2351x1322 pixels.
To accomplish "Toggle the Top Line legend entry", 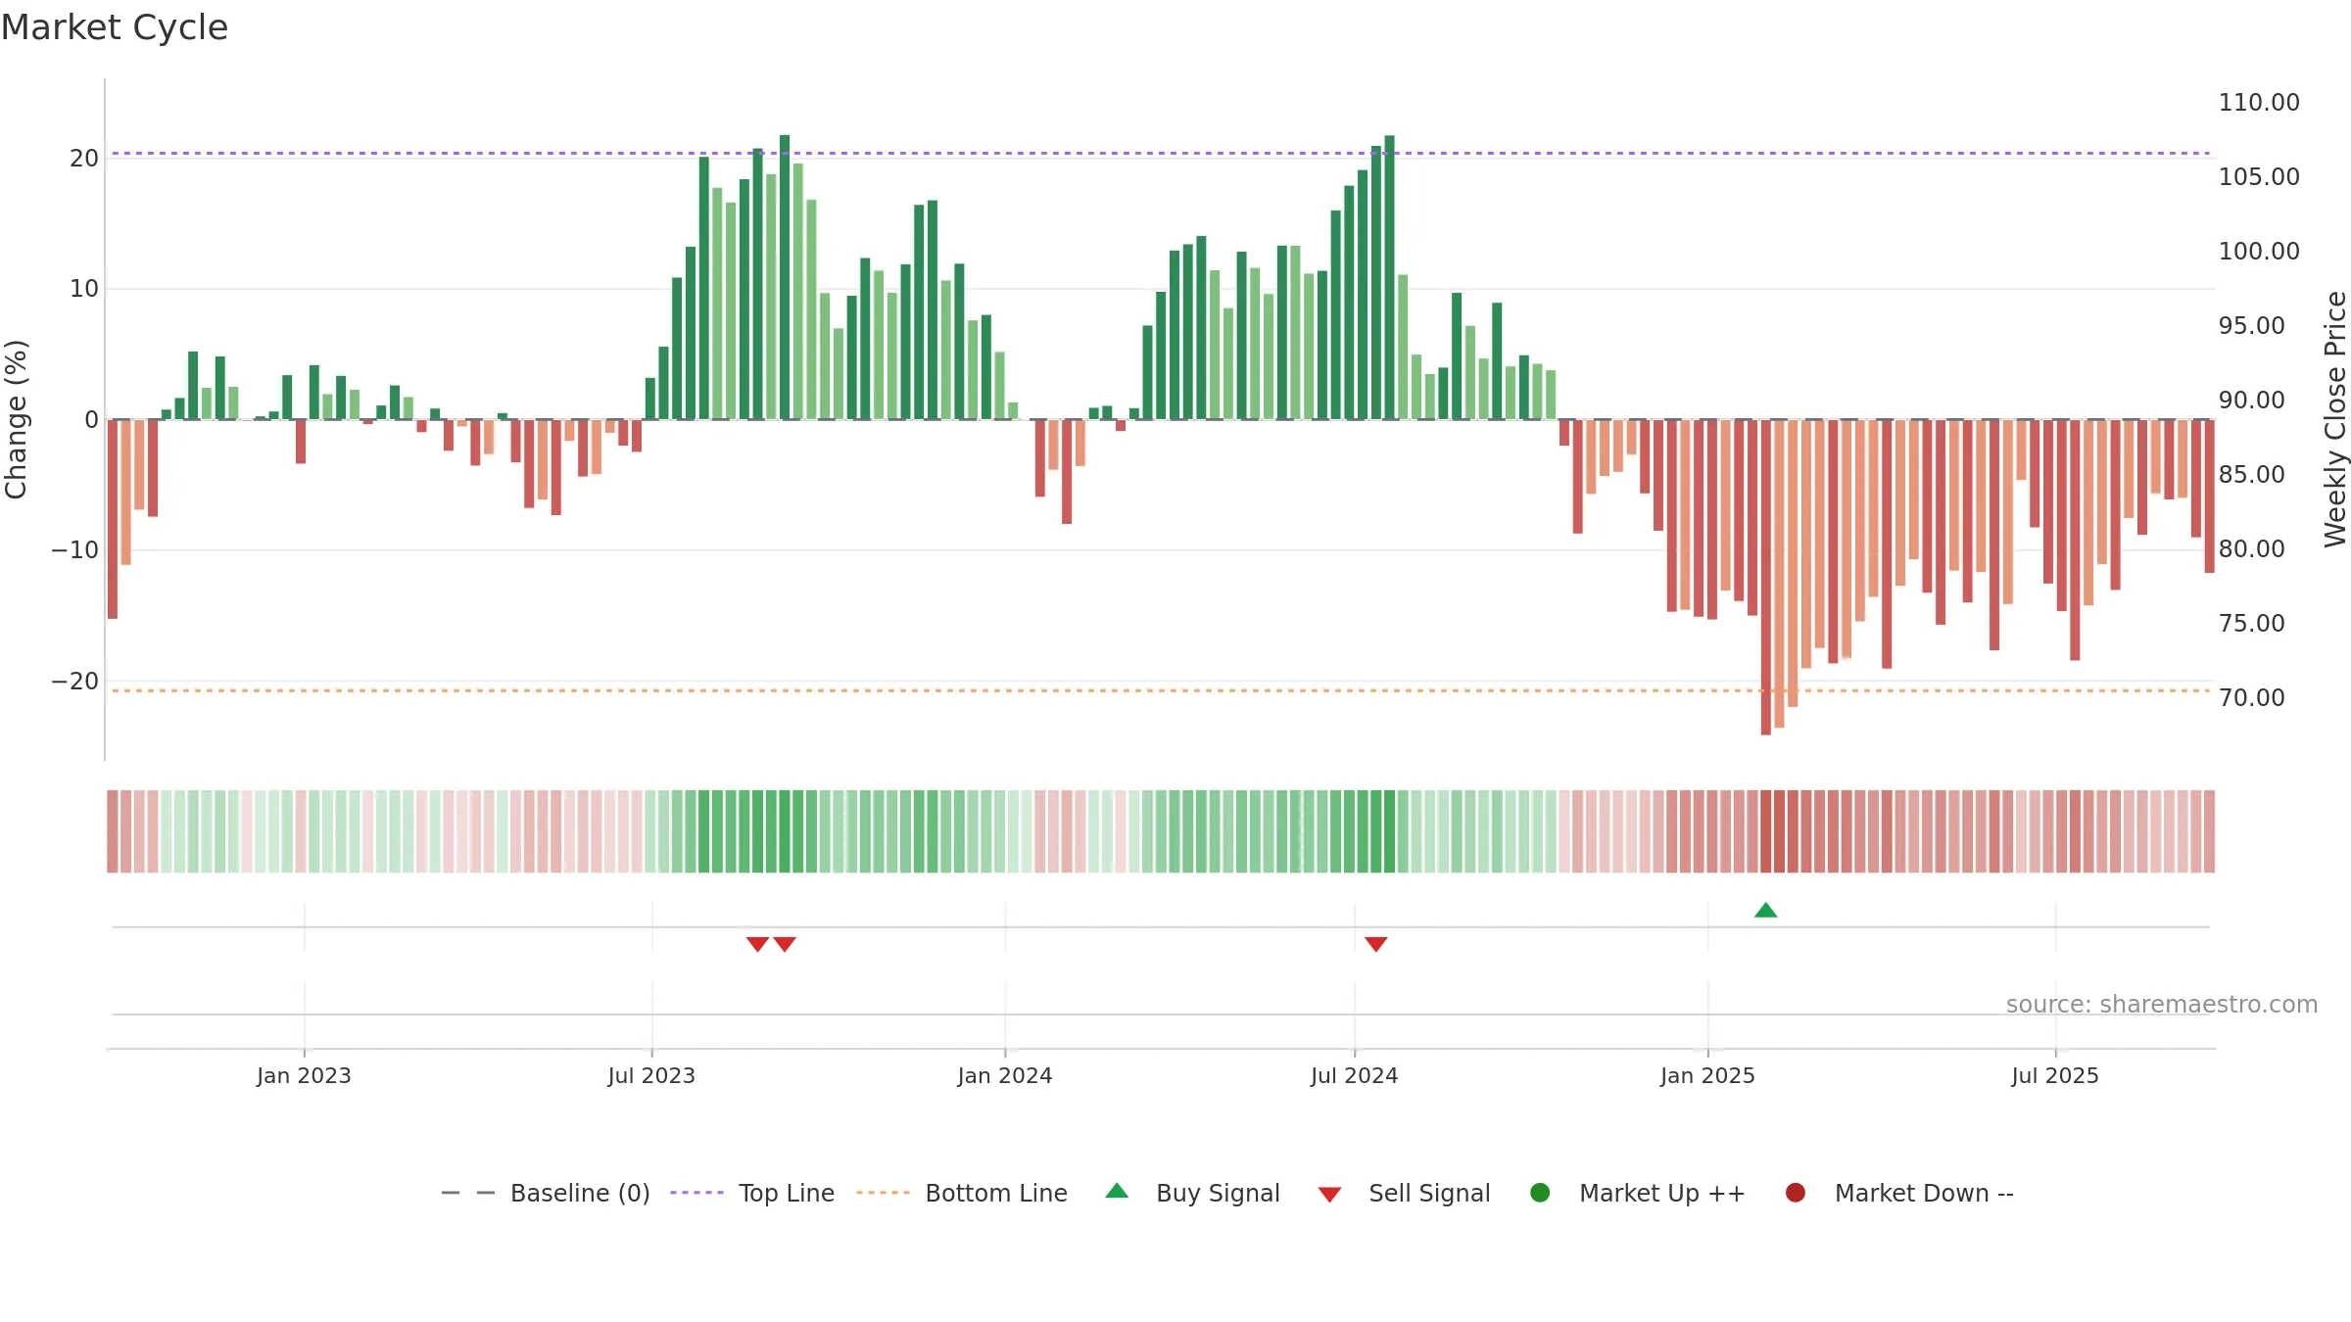I will point(752,1193).
